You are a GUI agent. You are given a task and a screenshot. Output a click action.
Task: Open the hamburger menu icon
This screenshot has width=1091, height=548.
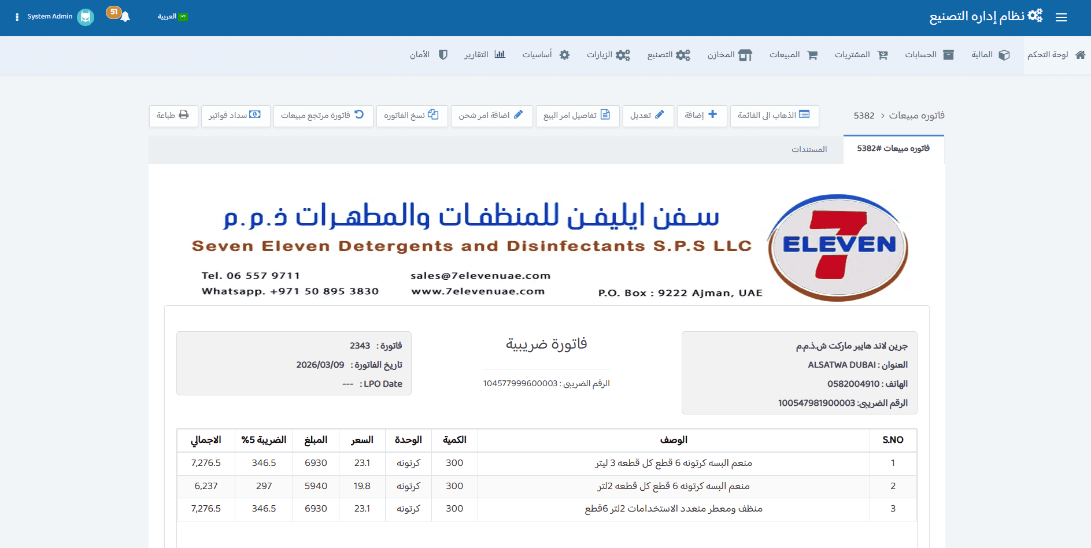pyautogui.click(x=1061, y=17)
